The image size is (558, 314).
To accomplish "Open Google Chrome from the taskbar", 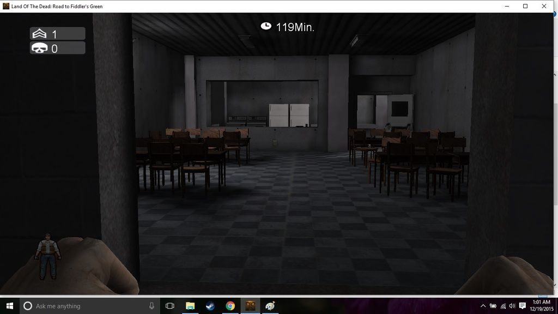I will [231, 306].
